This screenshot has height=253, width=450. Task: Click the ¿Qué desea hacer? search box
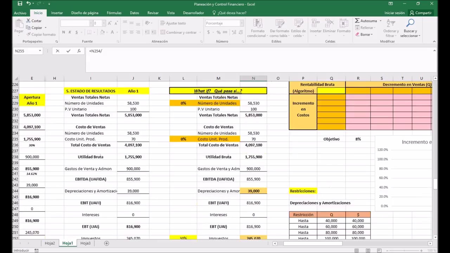point(229,13)
